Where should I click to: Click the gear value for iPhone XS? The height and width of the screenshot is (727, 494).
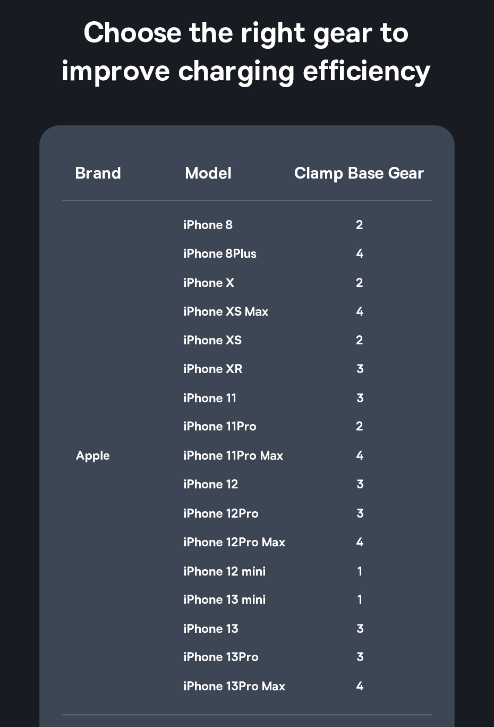pyautogui.click(x=360, y=340)
